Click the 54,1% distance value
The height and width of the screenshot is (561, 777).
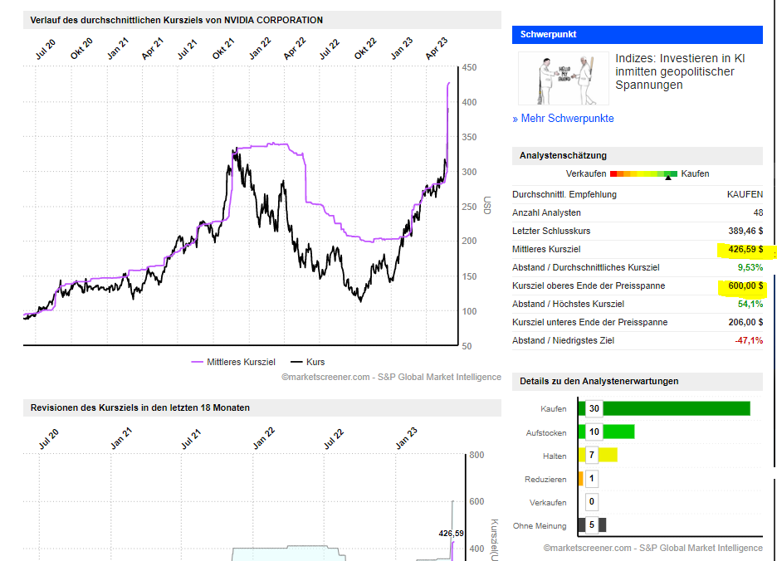750,304
